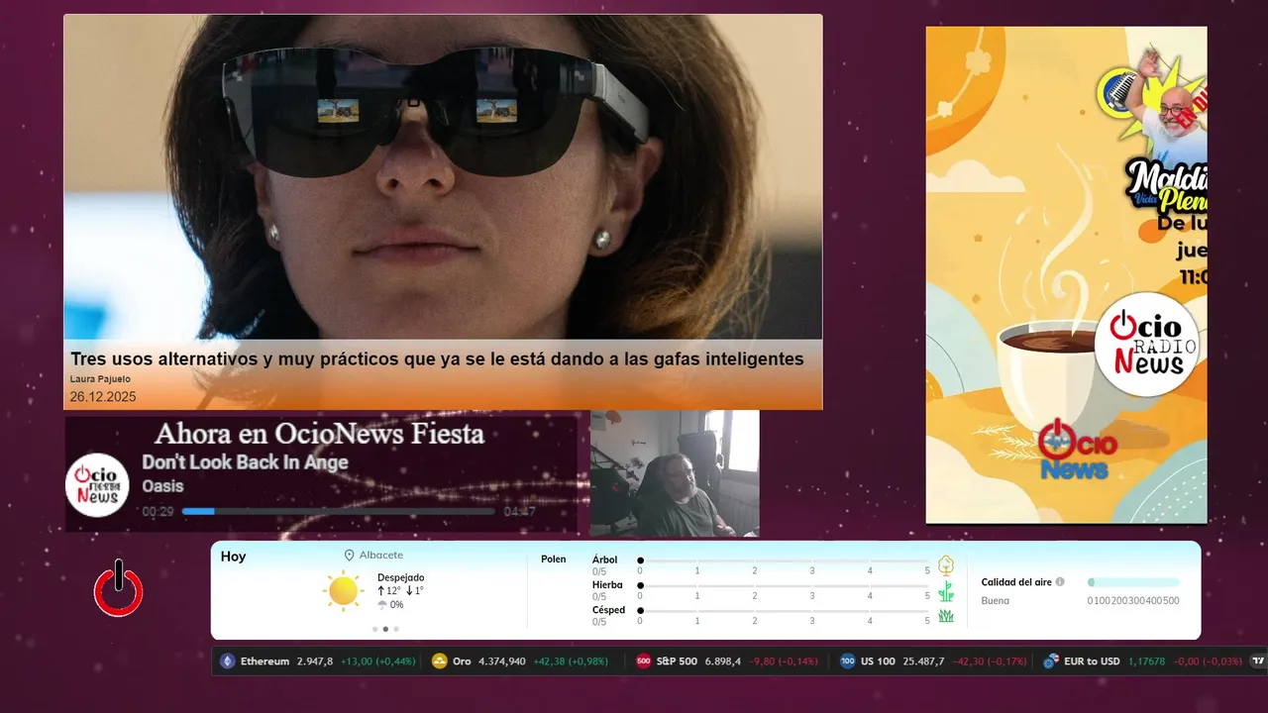
Task: Click the rain probability umbrella icon
Action: point(382,605)
